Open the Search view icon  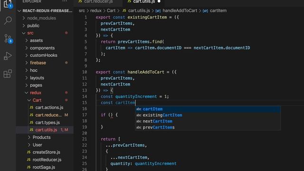click(x=8, y=20)
